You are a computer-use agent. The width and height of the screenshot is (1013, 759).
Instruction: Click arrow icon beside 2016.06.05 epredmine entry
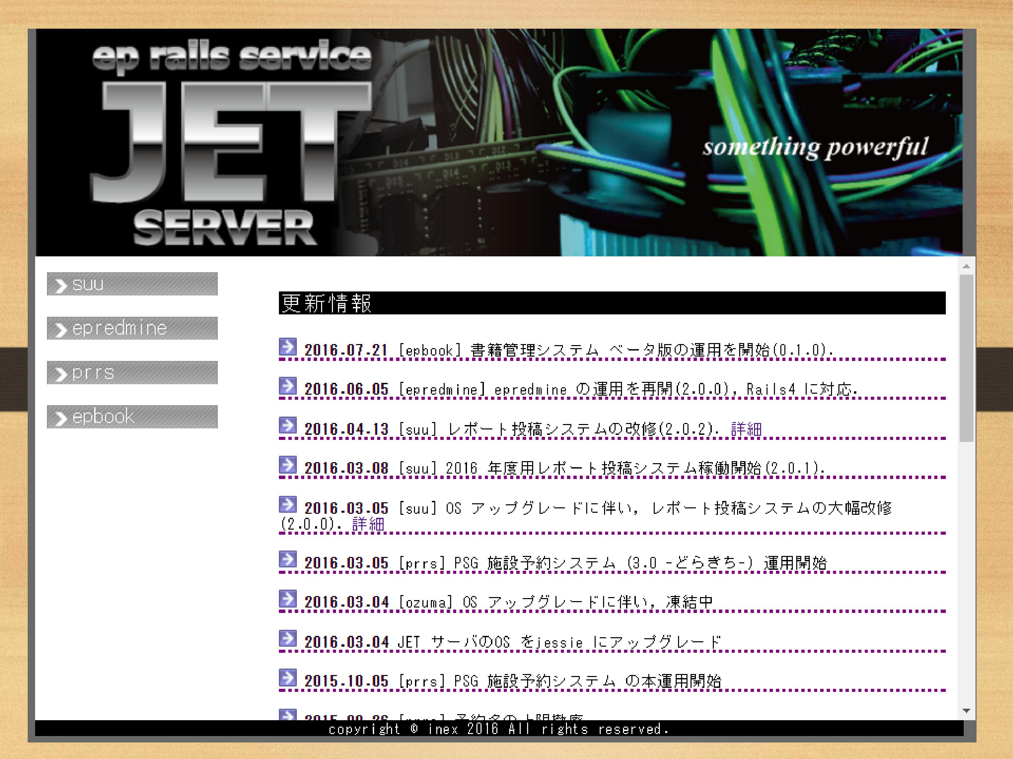[x=288, y=386]
